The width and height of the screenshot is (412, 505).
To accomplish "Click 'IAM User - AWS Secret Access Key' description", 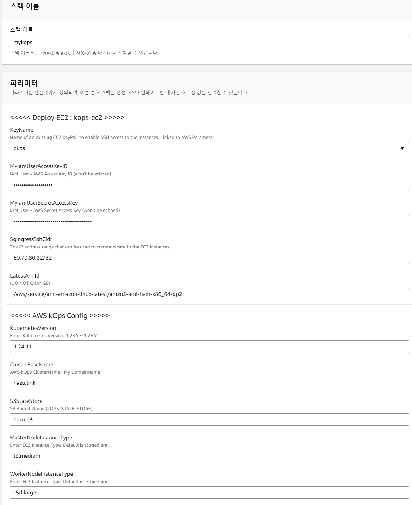I will point(65,210).
